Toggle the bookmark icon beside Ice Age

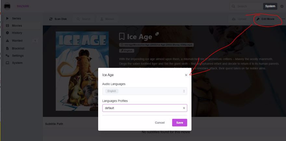click(x=122, y=36)
